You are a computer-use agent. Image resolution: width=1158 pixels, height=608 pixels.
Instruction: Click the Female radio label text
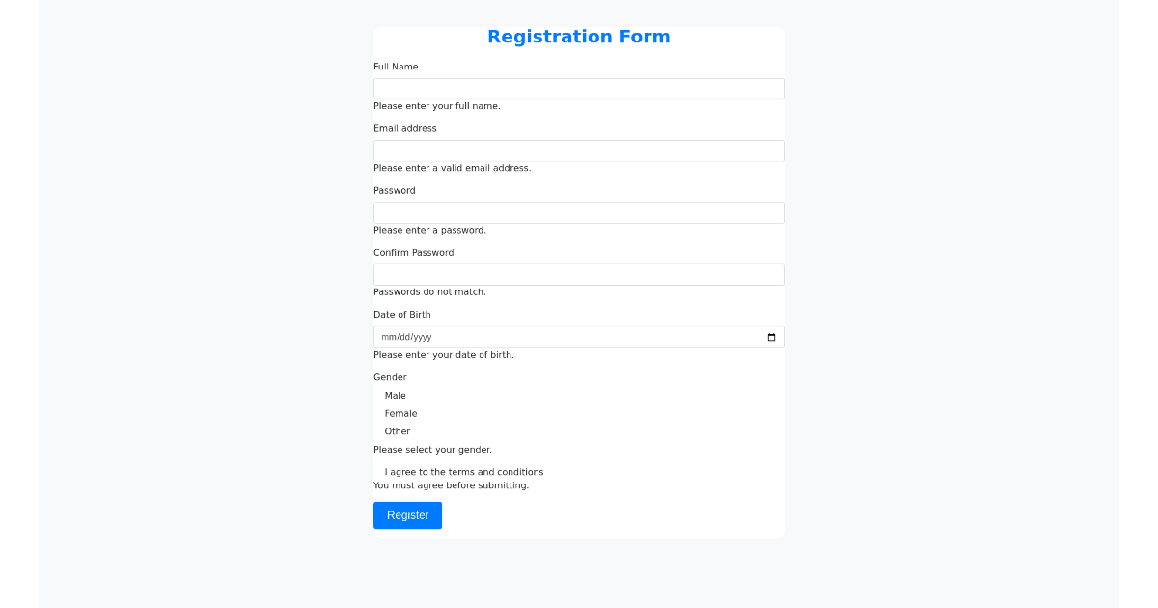[401, 413]
